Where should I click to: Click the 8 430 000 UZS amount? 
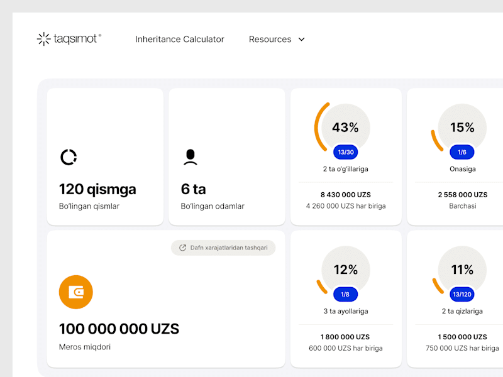click(345, 195)
